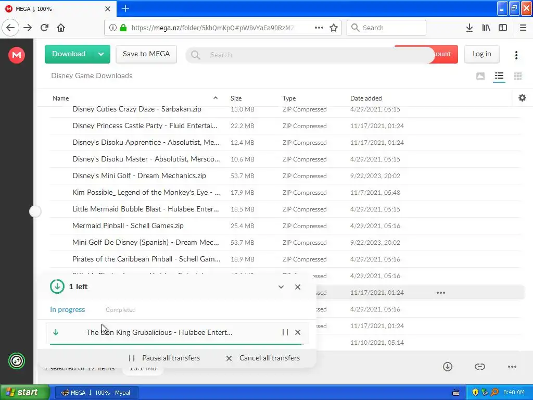Switch to thumbnail grid view
This screenshot has width=533, height=400.
(518, 76)
